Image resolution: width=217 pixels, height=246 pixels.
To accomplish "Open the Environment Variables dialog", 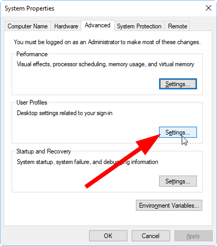I will pos(169,206).
